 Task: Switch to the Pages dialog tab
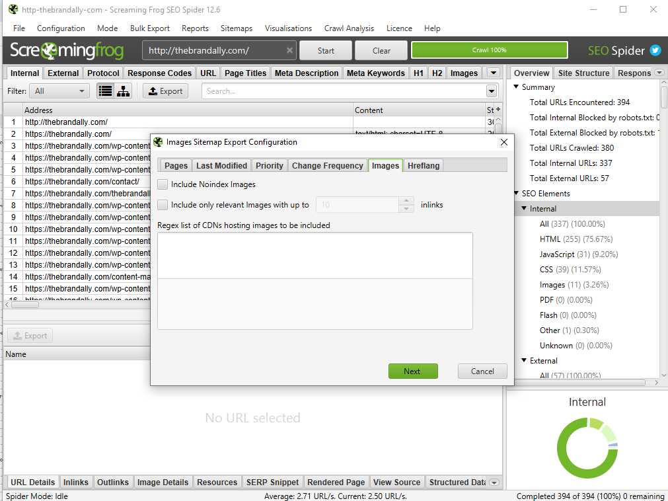176,165
